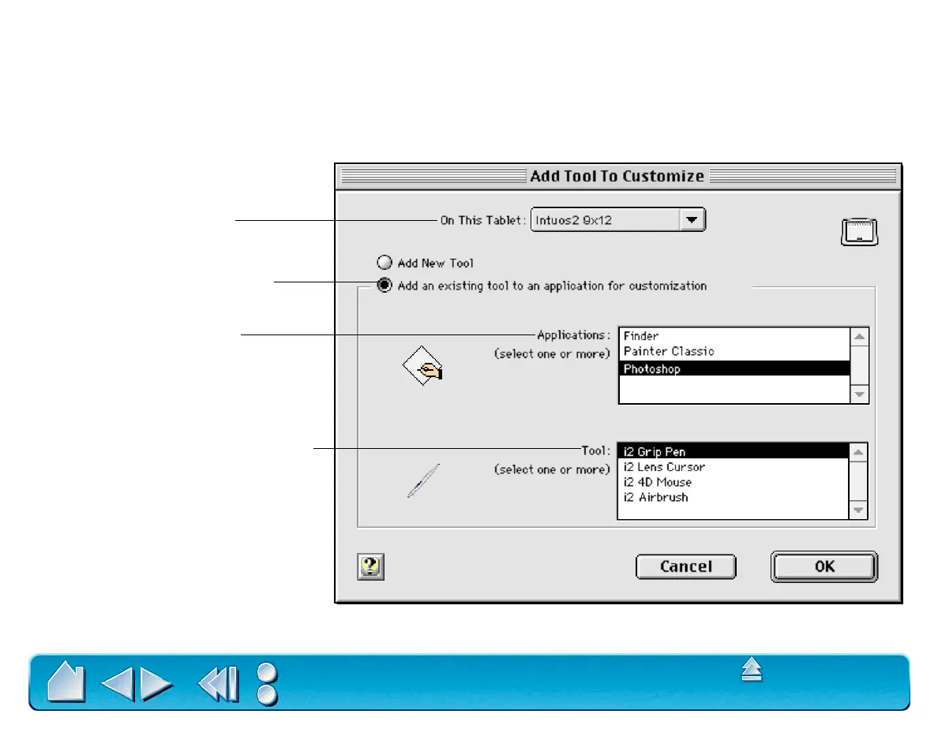Select i2 4D Mouse tool entry
Screen dimensions: 938x740
point(733,482)
